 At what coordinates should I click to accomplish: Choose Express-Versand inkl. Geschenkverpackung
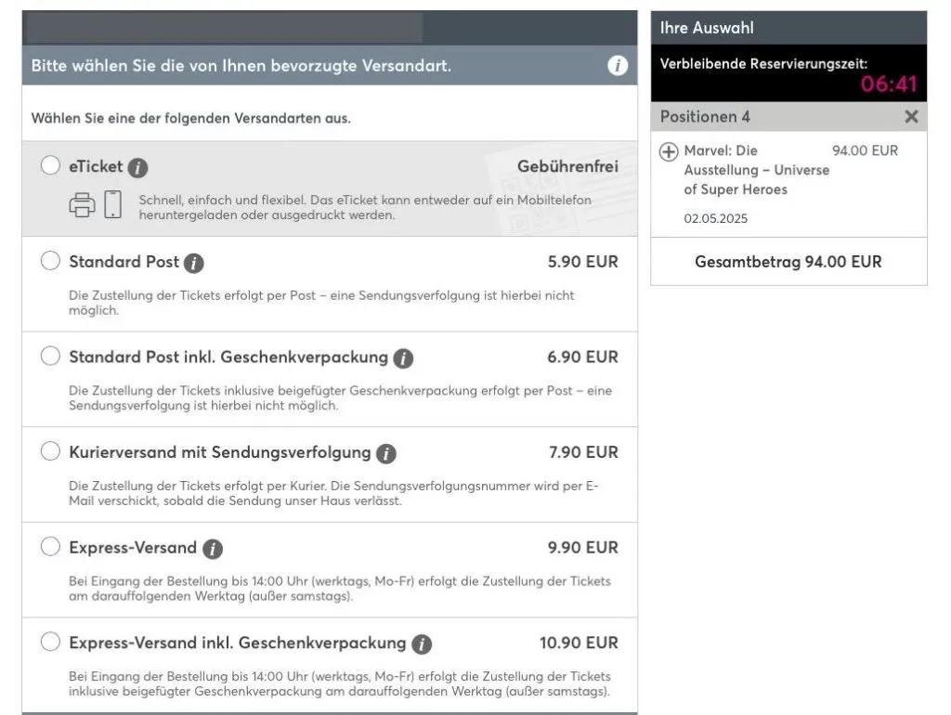pos(51,643)
